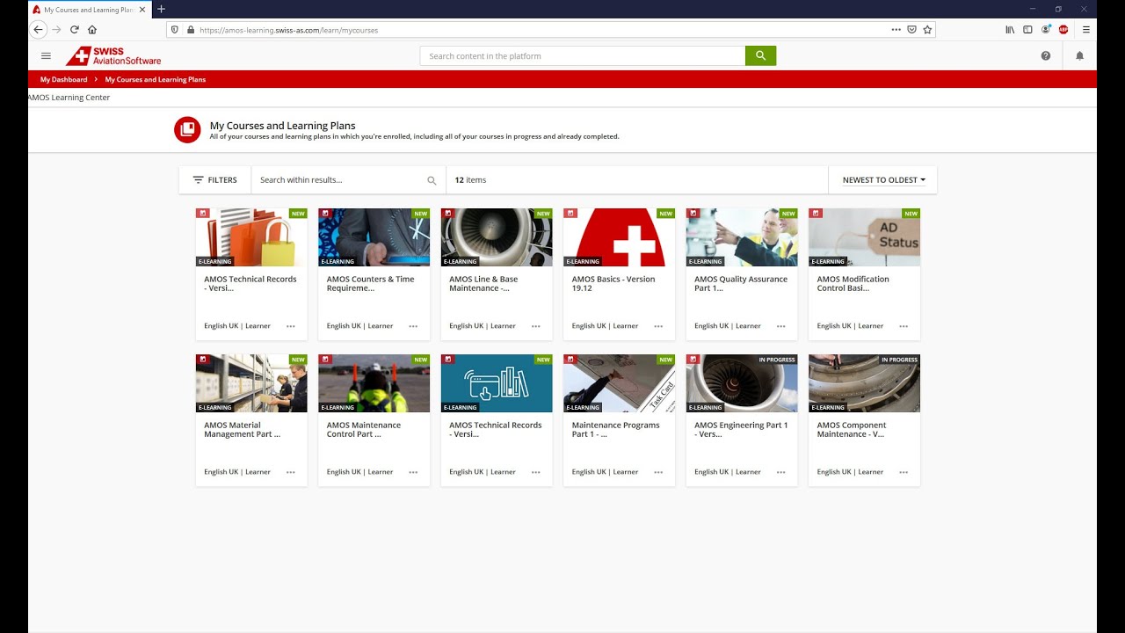Click the AMOS Component Maintenance title
This screenshot has width=1125, height=633.
tap(852, 429)
